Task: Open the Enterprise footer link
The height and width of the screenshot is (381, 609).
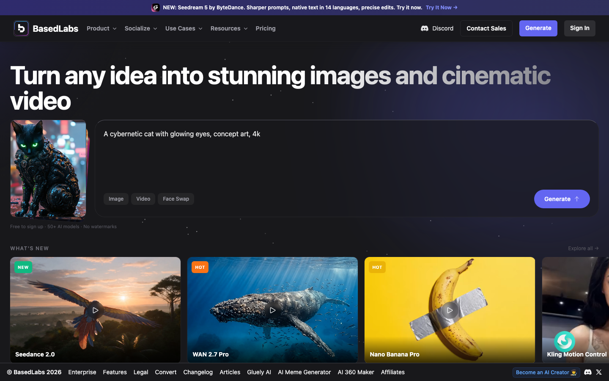Action: (82, 372)
